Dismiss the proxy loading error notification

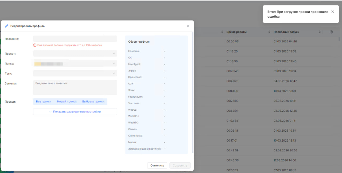(333, 12)
